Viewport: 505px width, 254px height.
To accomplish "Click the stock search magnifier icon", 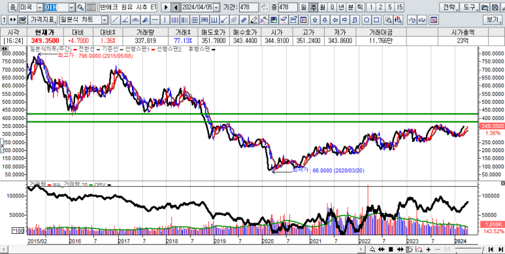I will click(x=80, y=7).
